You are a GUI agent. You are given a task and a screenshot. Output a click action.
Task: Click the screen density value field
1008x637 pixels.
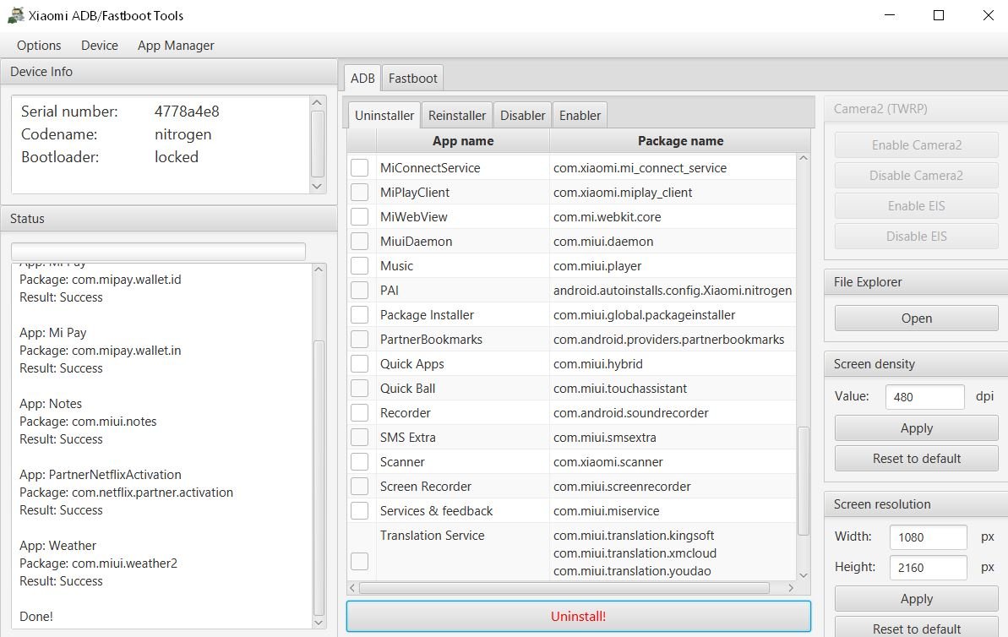pyautogui.click(x=924, y=396)
